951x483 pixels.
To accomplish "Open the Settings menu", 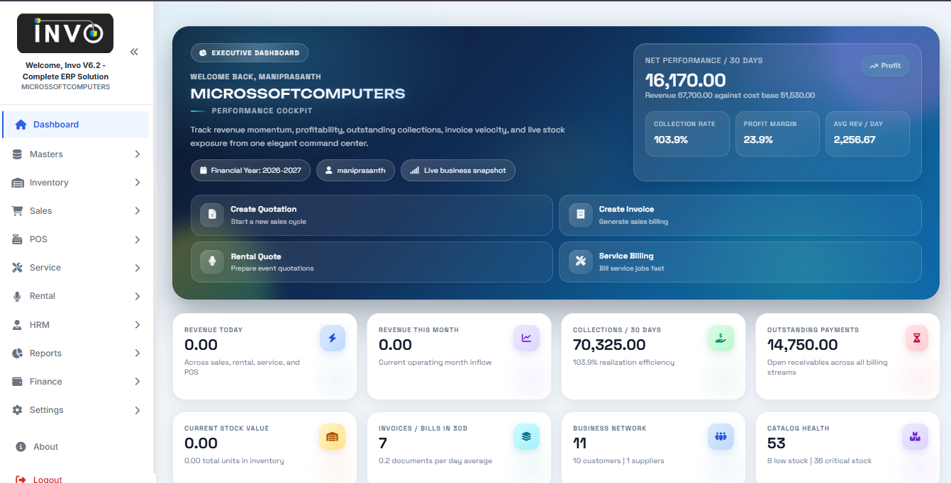I will (x=75, y=410).
